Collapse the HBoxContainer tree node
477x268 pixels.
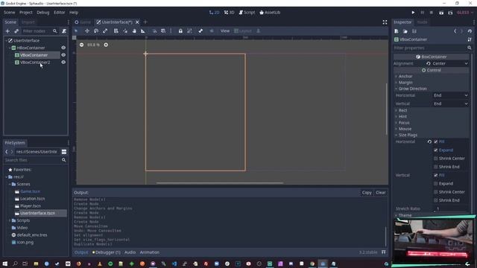[x=10, y=48]
